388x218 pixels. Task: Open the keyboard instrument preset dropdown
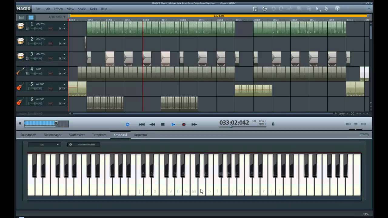[44, 144]
